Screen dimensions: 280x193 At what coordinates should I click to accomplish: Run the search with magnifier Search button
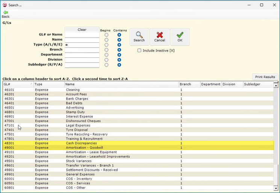coord(139,37)
